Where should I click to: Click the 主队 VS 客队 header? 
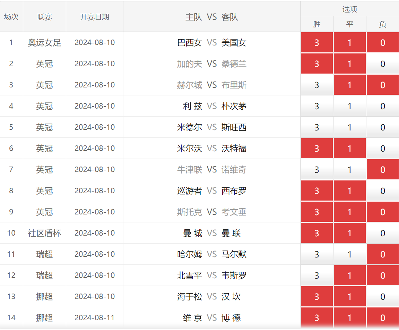212,17
